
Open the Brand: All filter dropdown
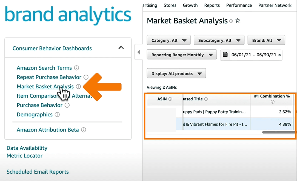pos(266,40)
